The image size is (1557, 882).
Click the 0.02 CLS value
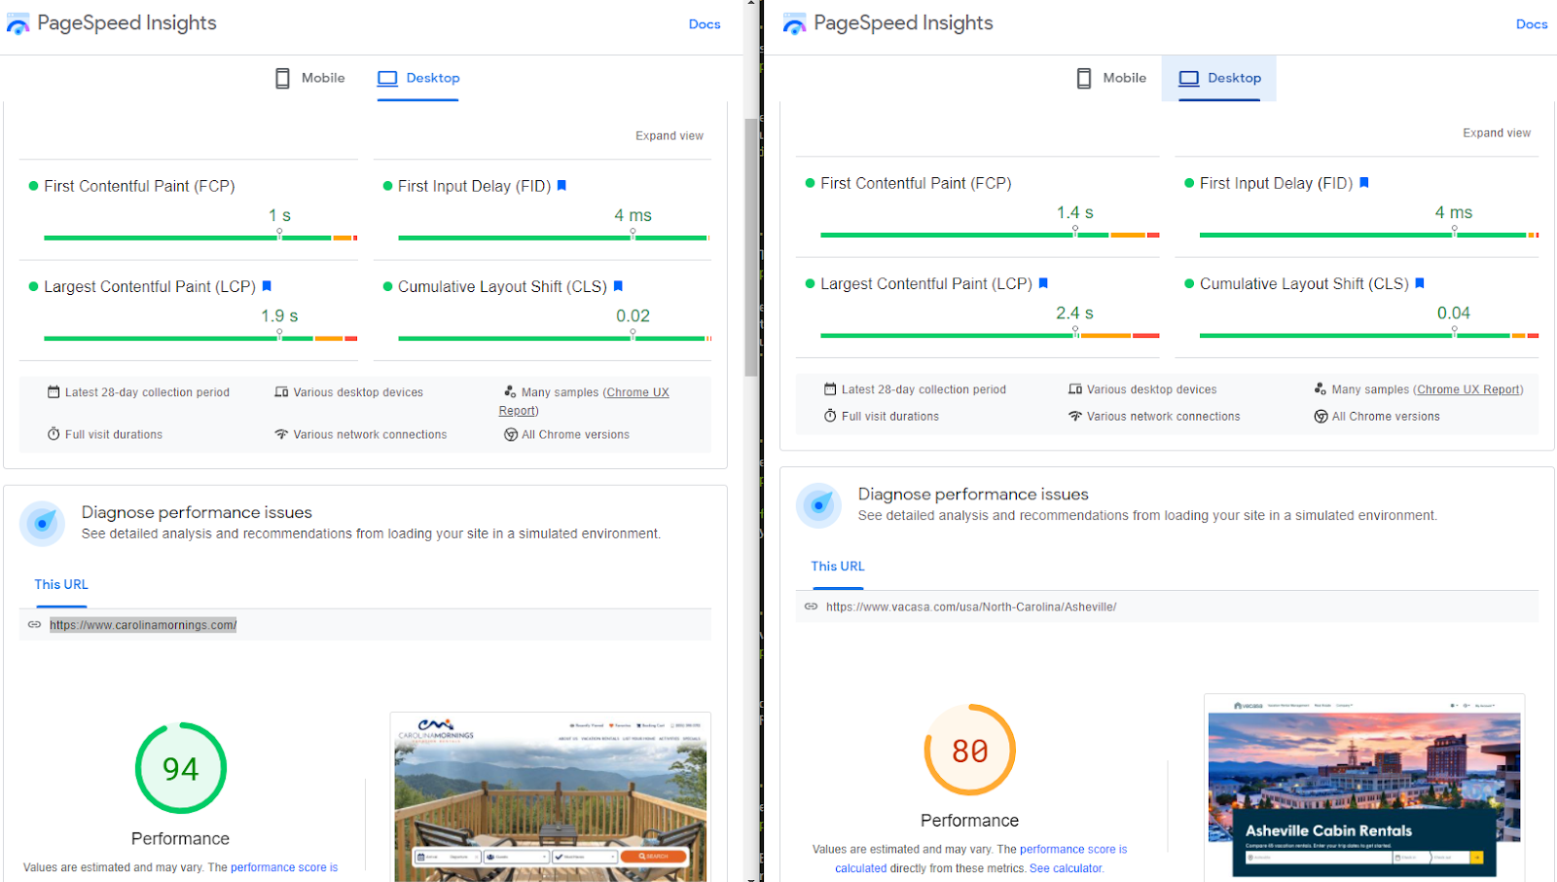click(x=633, y=315)
